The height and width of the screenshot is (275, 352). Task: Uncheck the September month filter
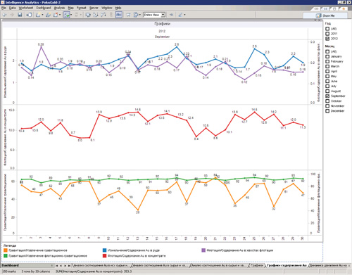click(x=327, y=96)
